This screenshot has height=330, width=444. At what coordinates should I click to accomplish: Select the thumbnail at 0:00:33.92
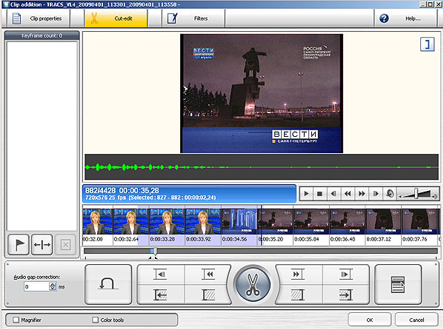pyautogui.click(x=203, y=221)
